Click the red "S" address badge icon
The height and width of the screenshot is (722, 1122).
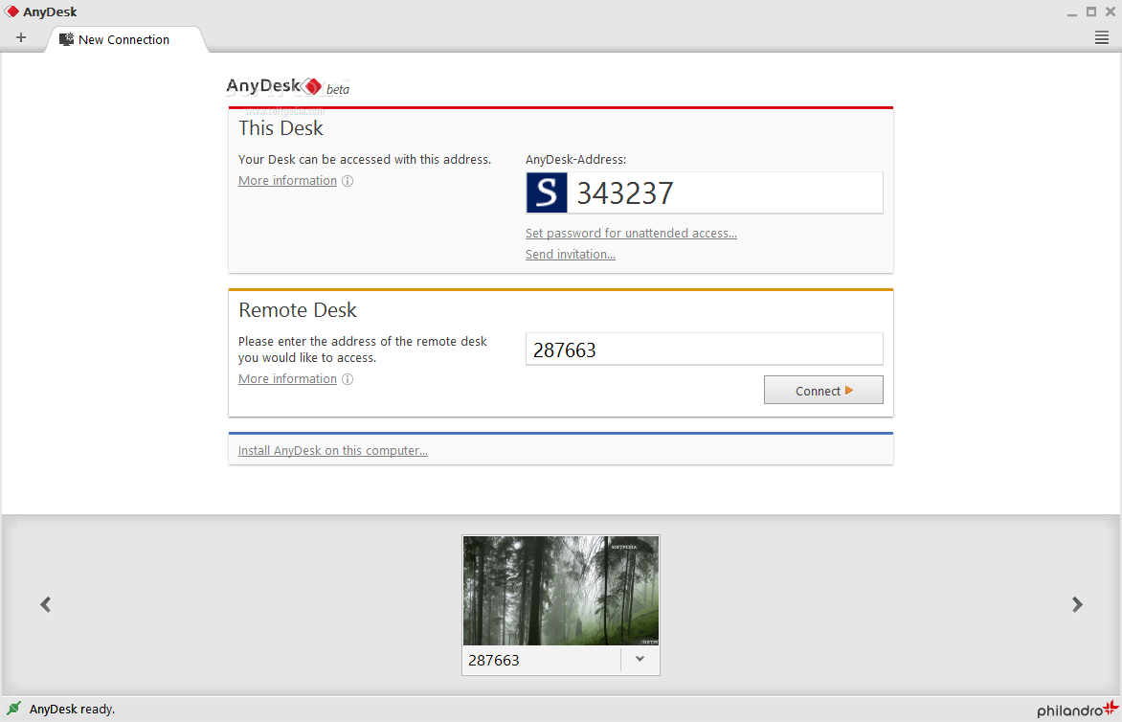click(x=546, y=192)
